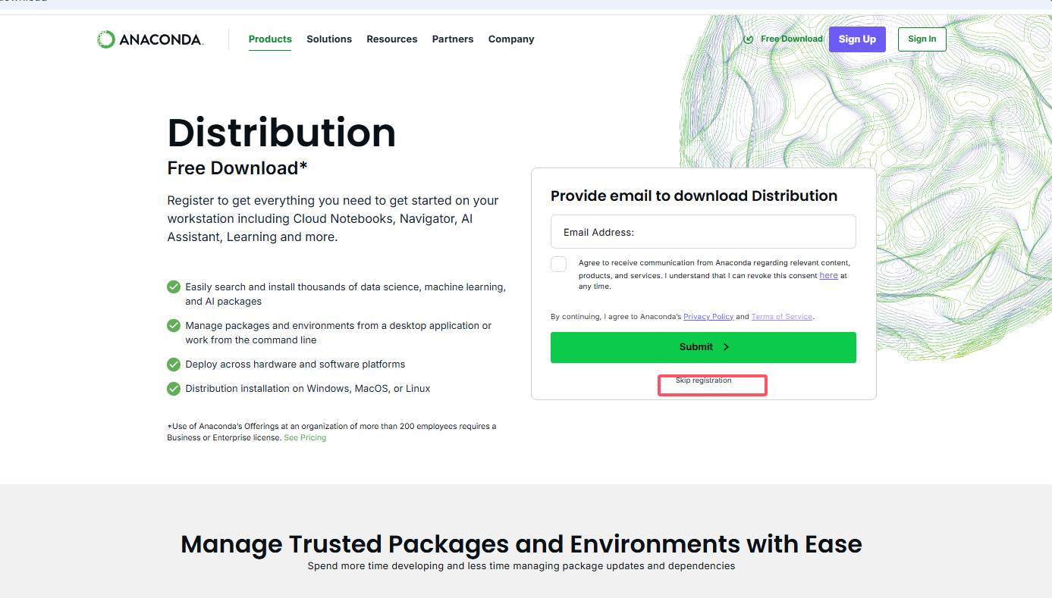Click the checkmark icon beside 'Deploy across hardware'

coord(174,364)
